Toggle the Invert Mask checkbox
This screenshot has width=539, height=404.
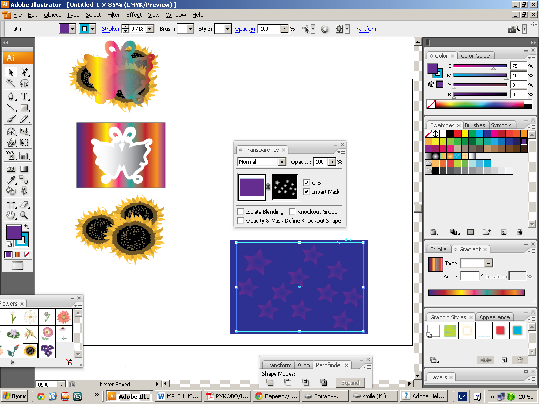(306, 191)
